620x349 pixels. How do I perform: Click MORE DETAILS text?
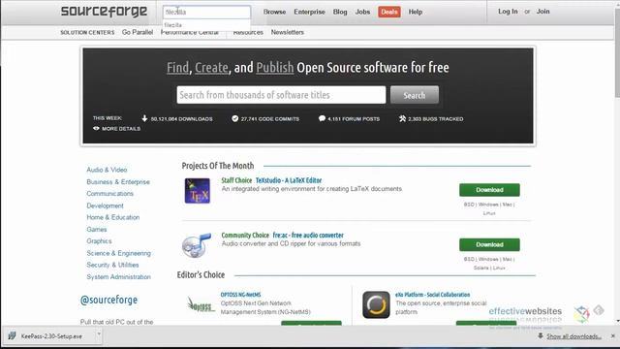(121, 129)
